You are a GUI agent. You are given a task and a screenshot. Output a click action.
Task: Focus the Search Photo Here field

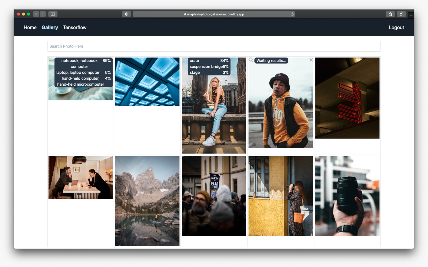(x=214, y=46)
